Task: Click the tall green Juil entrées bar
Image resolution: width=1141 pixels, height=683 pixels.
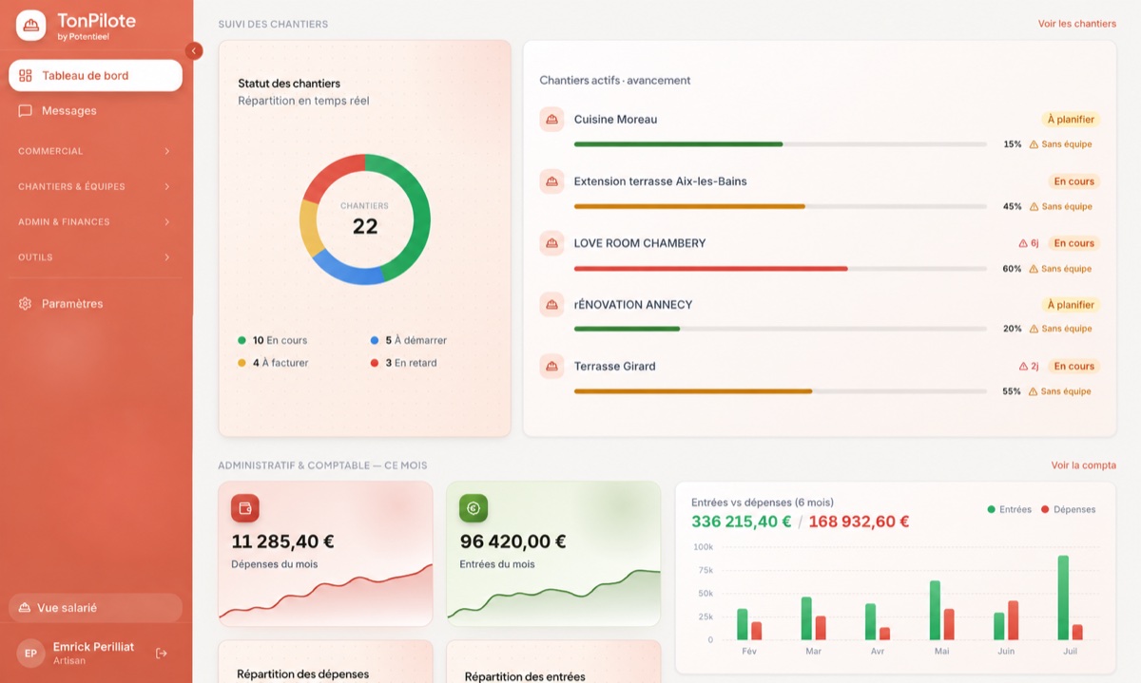Action: tap(1063, 598)
